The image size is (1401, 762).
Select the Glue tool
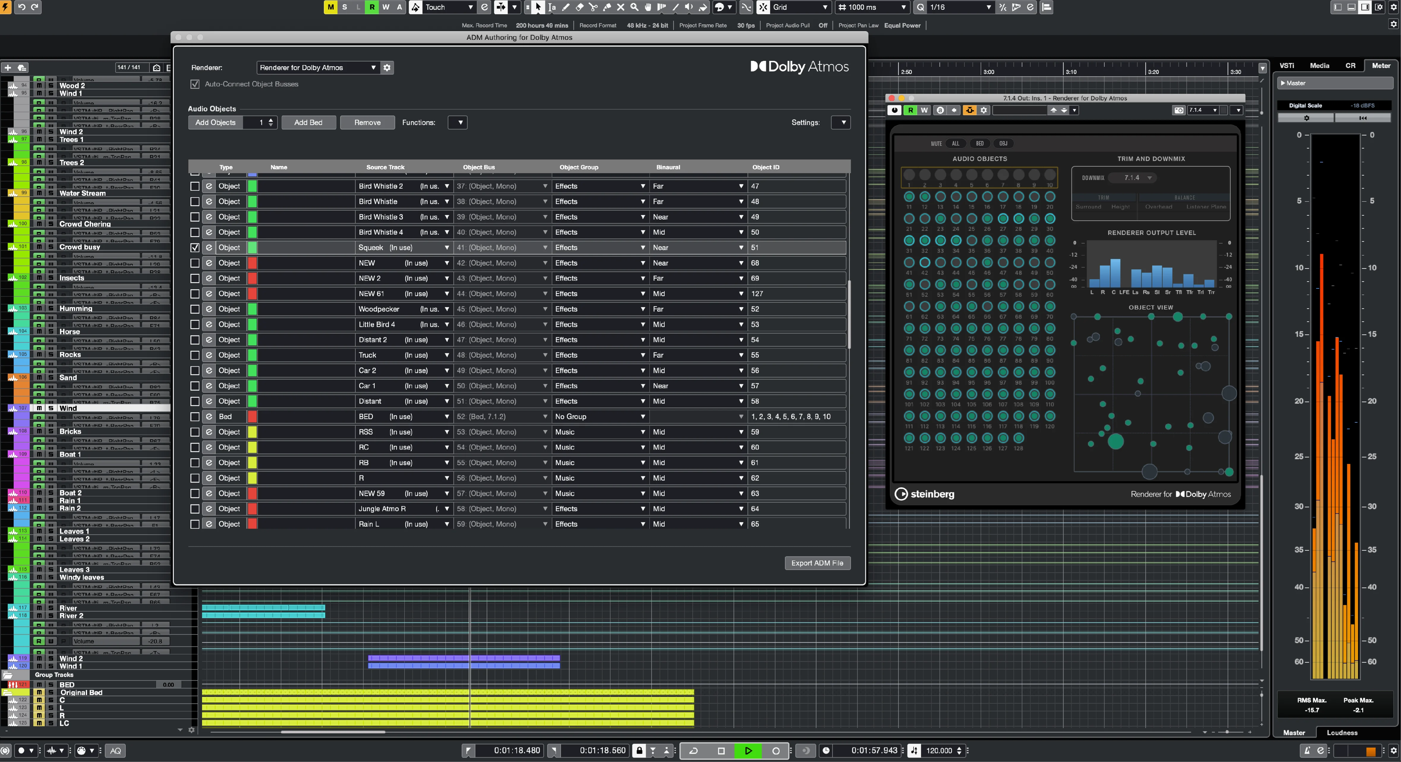tap(607, 7)
